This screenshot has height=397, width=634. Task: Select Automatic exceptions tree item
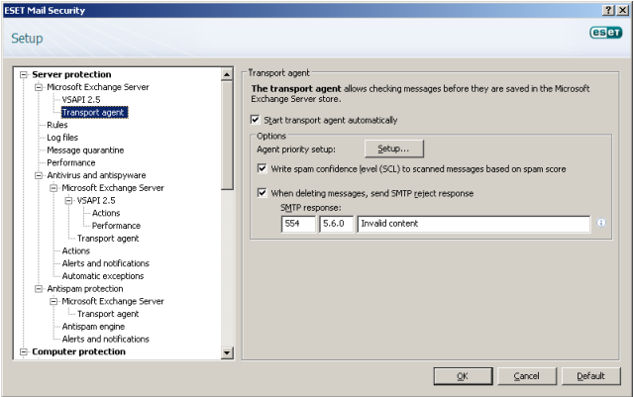(103, 276)
